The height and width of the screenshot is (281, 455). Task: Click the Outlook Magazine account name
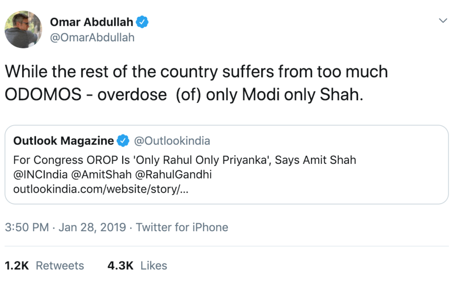[x=64, y=141]
